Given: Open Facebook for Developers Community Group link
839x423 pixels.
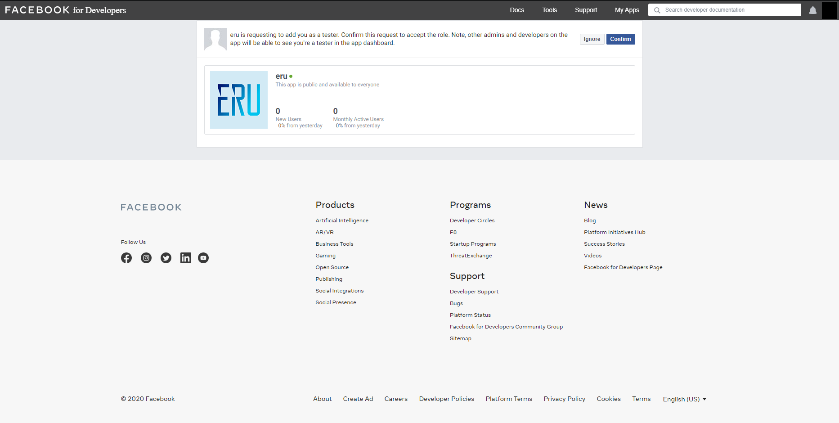Looking at the screenshot, I should click(x=506, y=327).
